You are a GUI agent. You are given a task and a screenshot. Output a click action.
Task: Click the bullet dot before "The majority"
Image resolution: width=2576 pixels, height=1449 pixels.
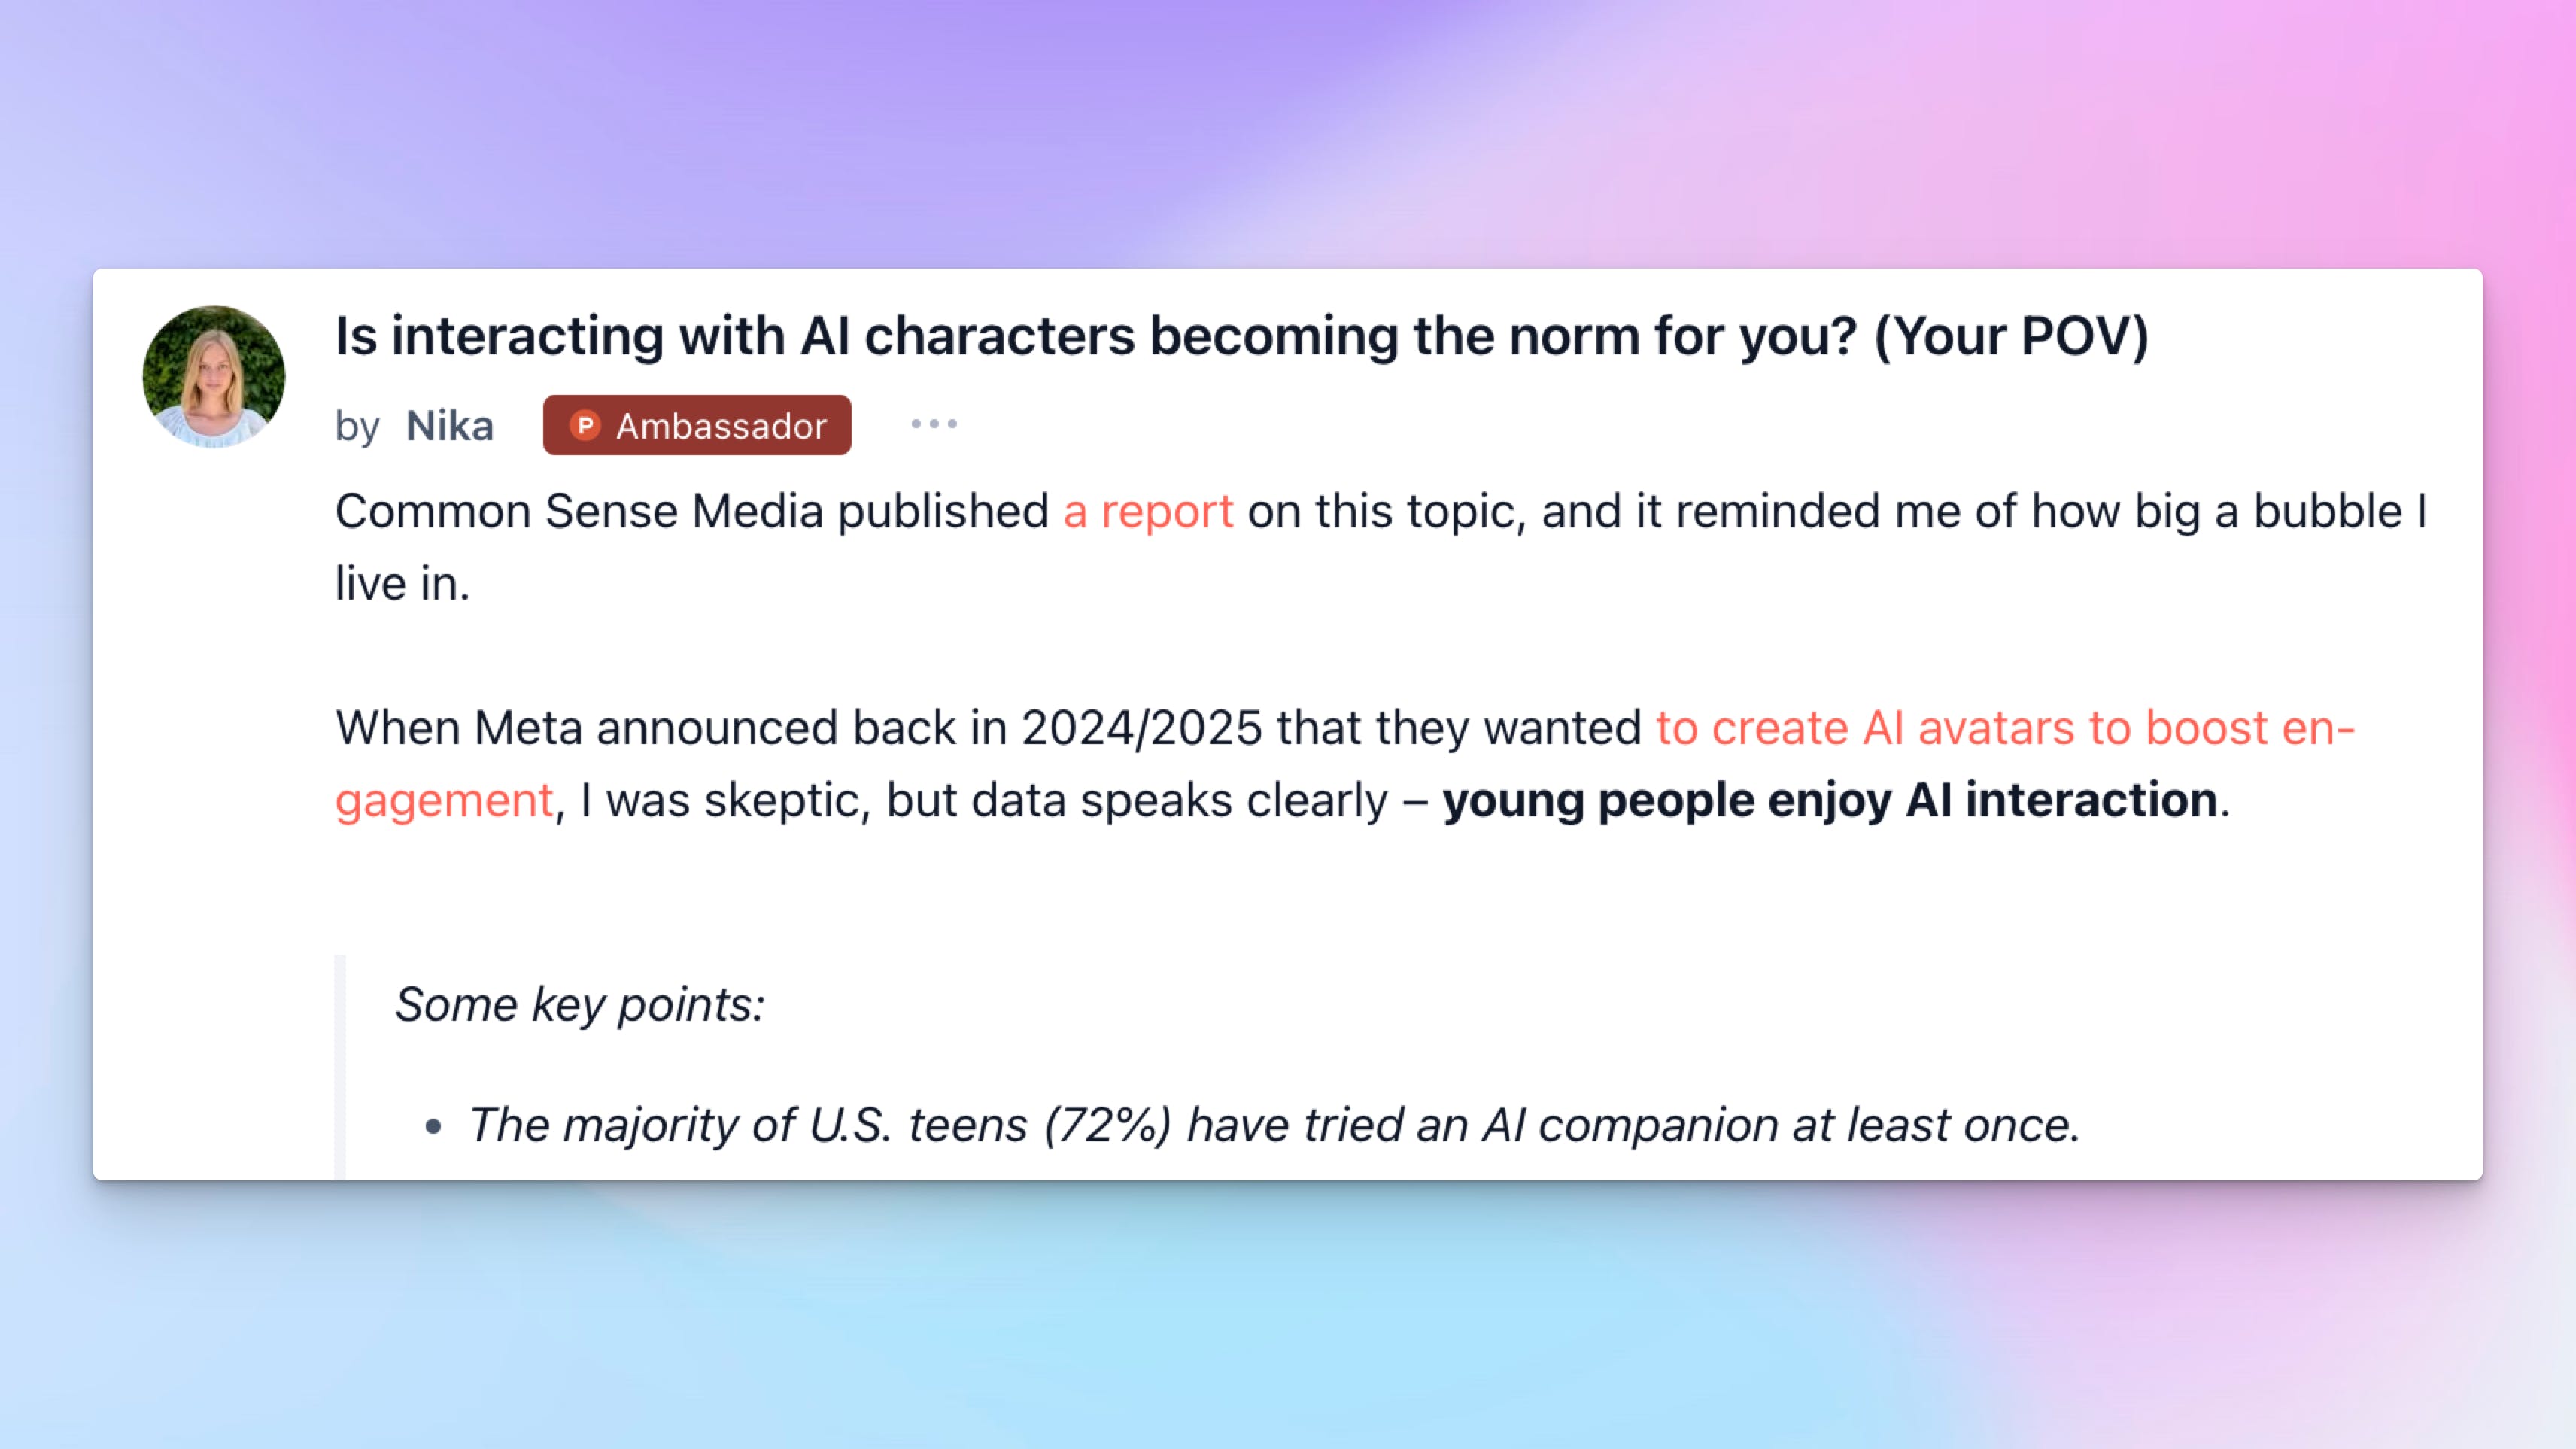click(433, 1127)
